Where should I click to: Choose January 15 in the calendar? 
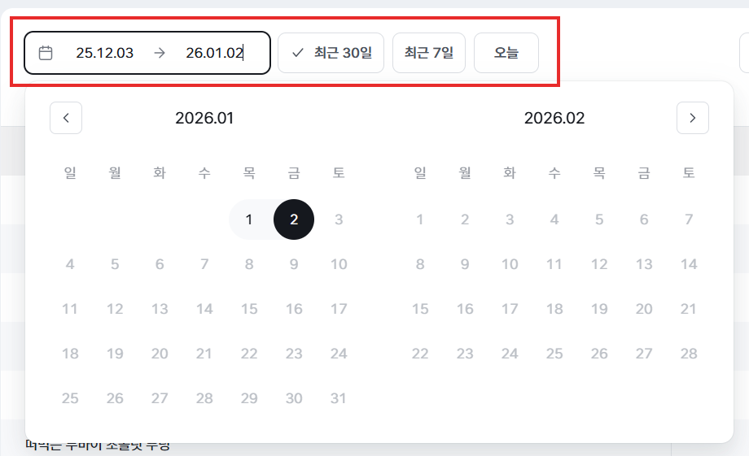pos(249,309)
